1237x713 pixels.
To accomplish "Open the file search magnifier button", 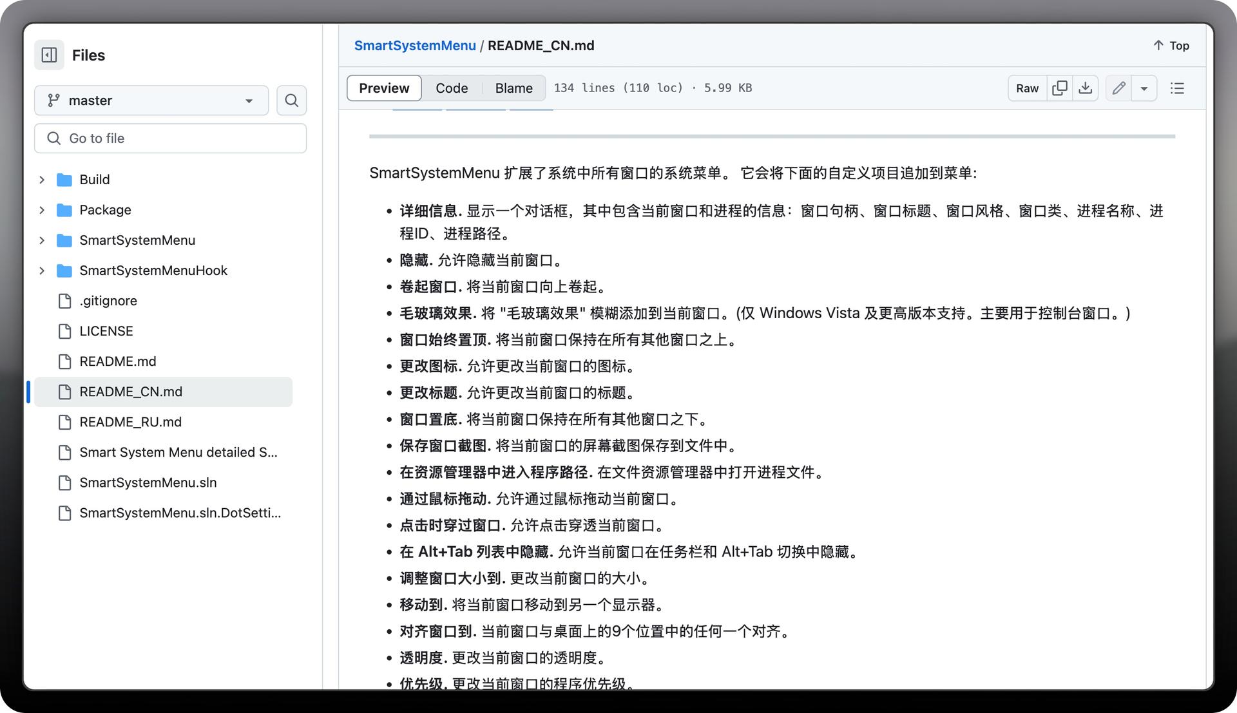I will click(291, 100).
